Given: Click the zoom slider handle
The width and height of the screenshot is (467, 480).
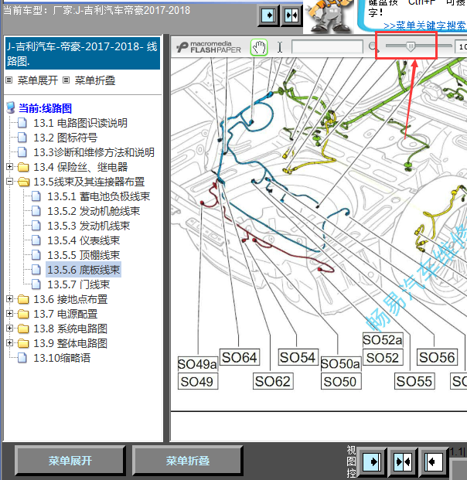Looking at the screenshot, I should point(411,46).
